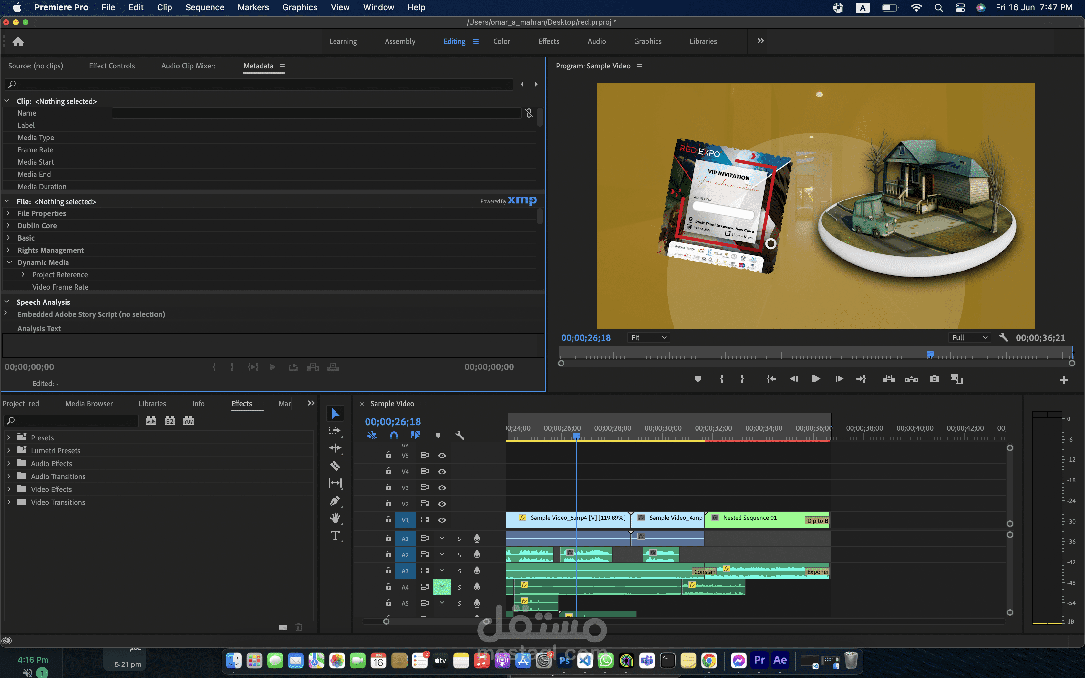This screenshot has height=678, width=1085.
Task: Open timeline wrench display settings
Action: [x=460, y=435]
